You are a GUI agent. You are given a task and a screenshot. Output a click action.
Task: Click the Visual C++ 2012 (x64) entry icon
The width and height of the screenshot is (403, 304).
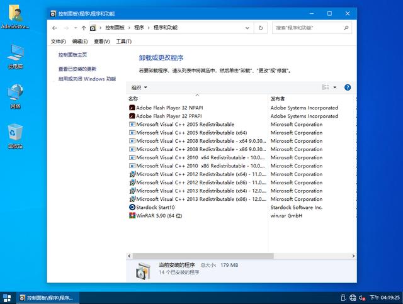pyautogui.click(x=132, y=174)
